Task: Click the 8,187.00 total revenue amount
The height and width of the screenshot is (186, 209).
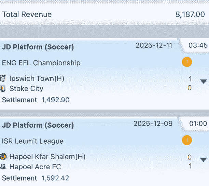Action: [x=190, y=14]
